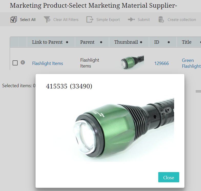Click the large flashlight preview image
This screenshot has width=201, height=191.
tap(122, 130)
